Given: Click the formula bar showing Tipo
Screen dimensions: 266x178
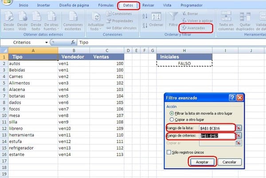Looking at the screenshot, I should click(x=171, y=43).
